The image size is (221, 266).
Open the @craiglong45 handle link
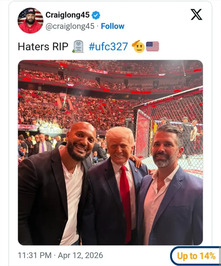coord(70,26)
